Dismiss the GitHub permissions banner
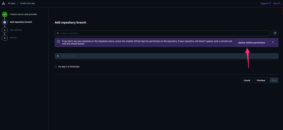Screen dimensions: 283x130 click(273, 42)
